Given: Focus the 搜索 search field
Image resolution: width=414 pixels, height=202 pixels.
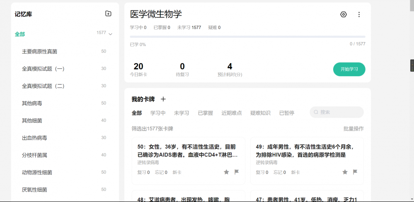Looking at the screenshot, I should point(337,112).
